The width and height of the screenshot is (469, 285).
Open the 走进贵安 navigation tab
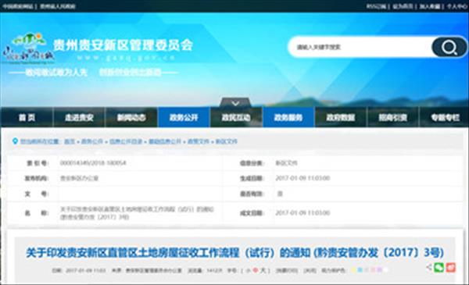tap(79, 117)
